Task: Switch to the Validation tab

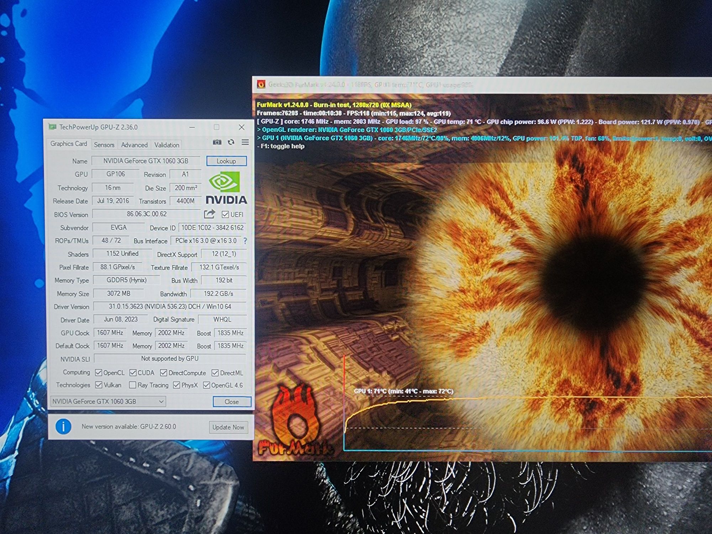Action: (x=167, y=145)
